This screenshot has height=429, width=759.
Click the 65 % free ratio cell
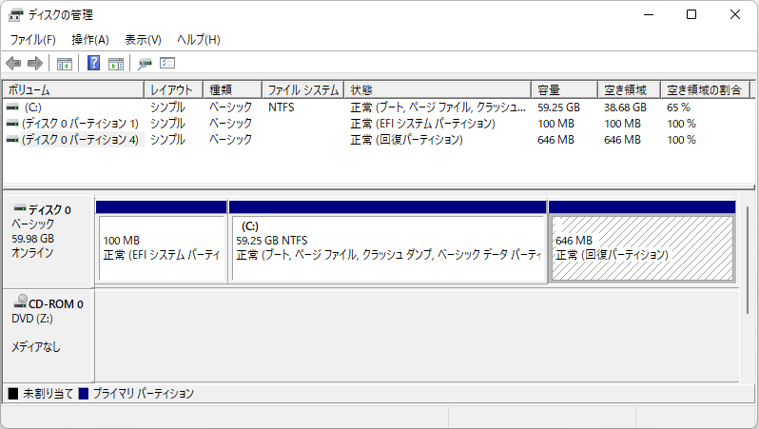[678, 107]
